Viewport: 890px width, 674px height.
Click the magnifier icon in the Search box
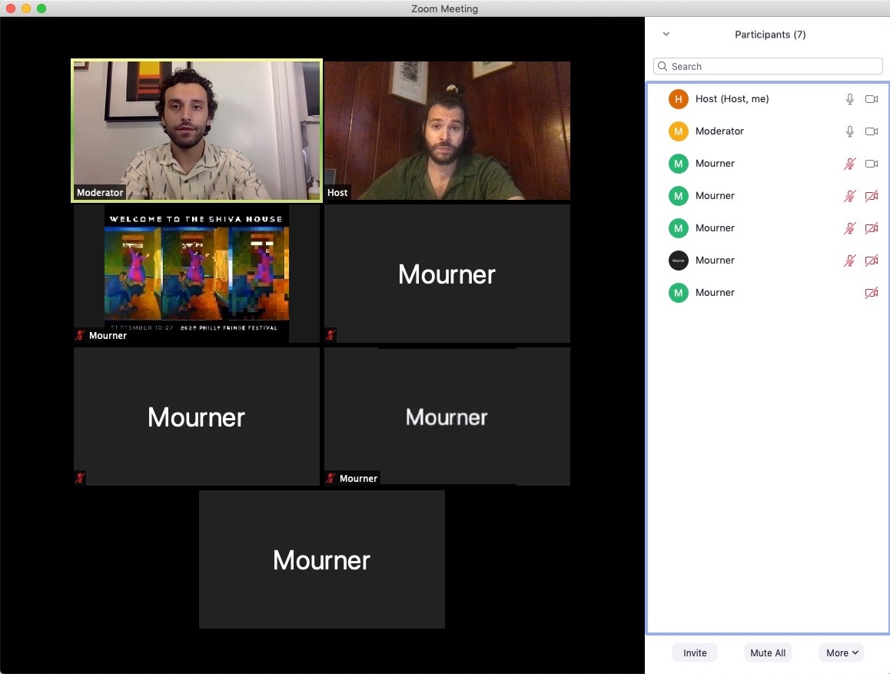click(663, 66)
